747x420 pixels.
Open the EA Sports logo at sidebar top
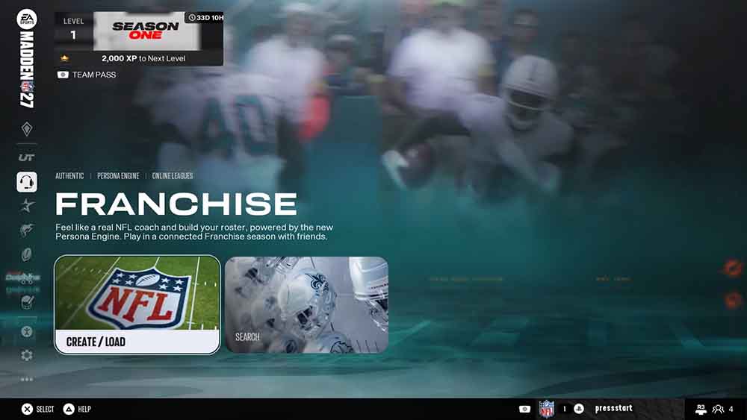click(x=27, y=19)
